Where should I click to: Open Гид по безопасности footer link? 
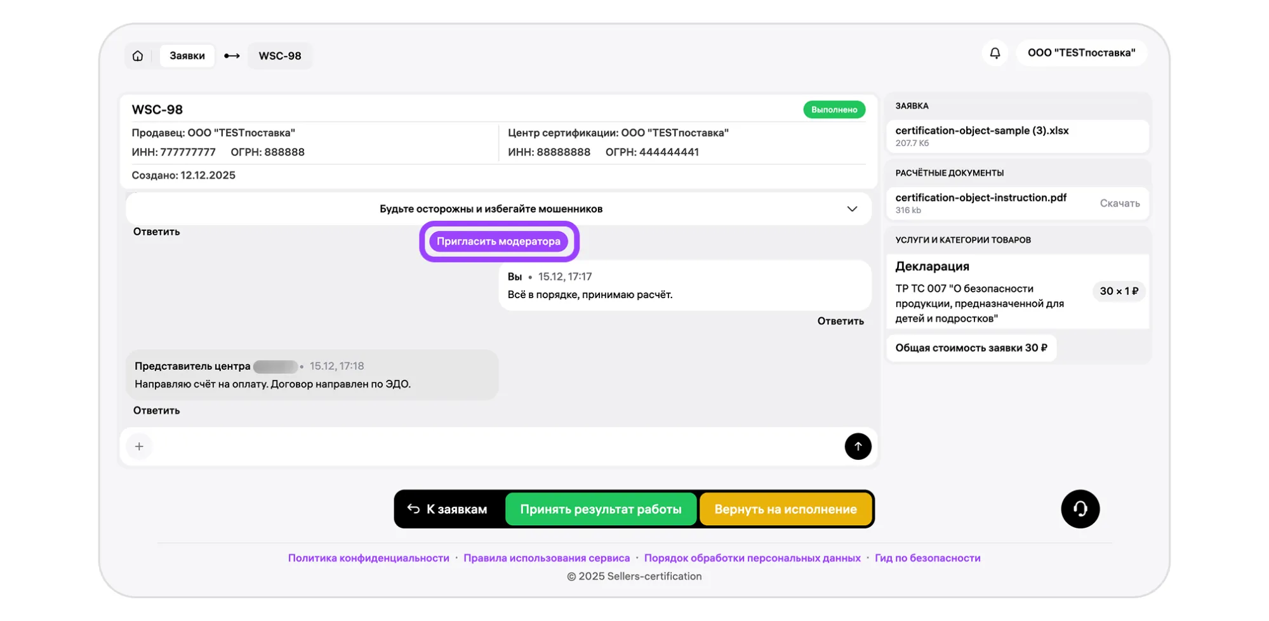(927, 558)
